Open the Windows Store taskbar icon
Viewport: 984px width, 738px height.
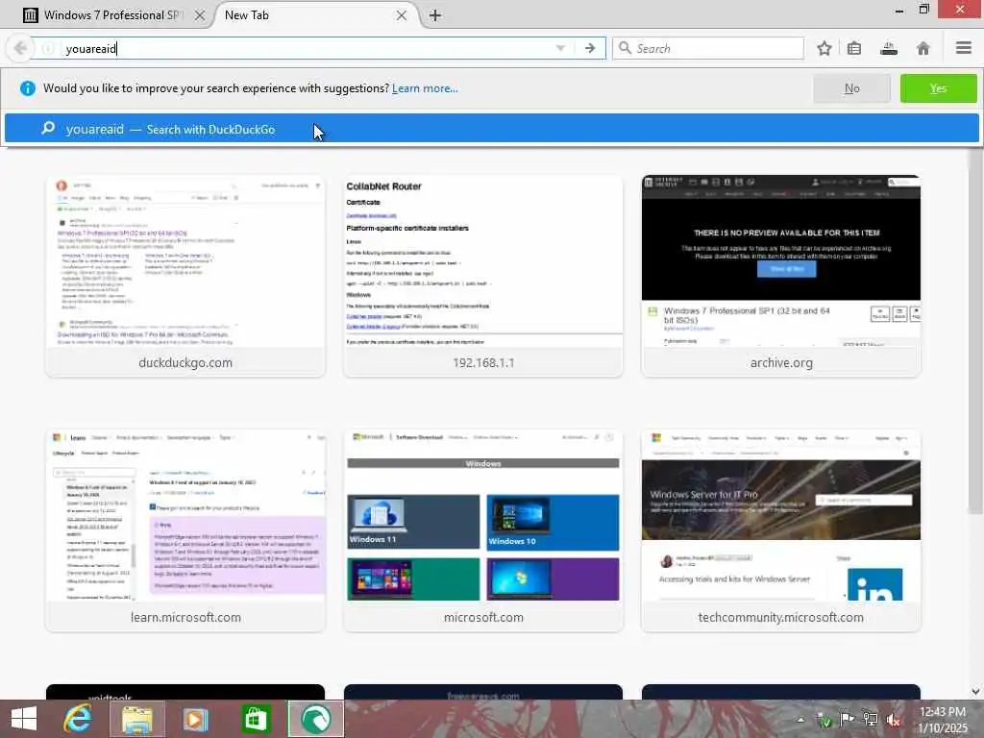tap(256, 719)
